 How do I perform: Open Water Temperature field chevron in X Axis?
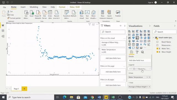click(147, 77)
